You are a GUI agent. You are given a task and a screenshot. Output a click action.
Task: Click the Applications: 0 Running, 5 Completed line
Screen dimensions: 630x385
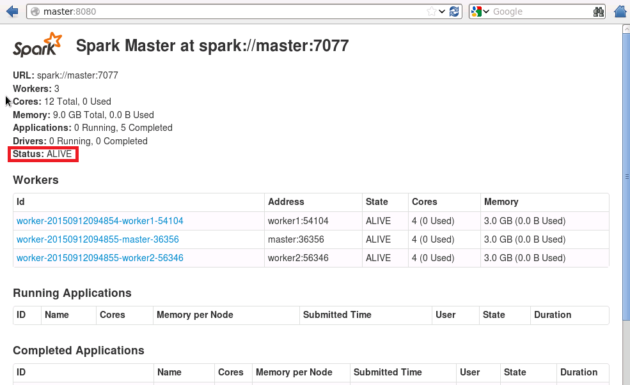point(93,128)
